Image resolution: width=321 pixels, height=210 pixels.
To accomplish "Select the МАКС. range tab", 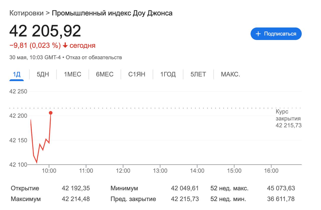I will (x=230, y=74).
